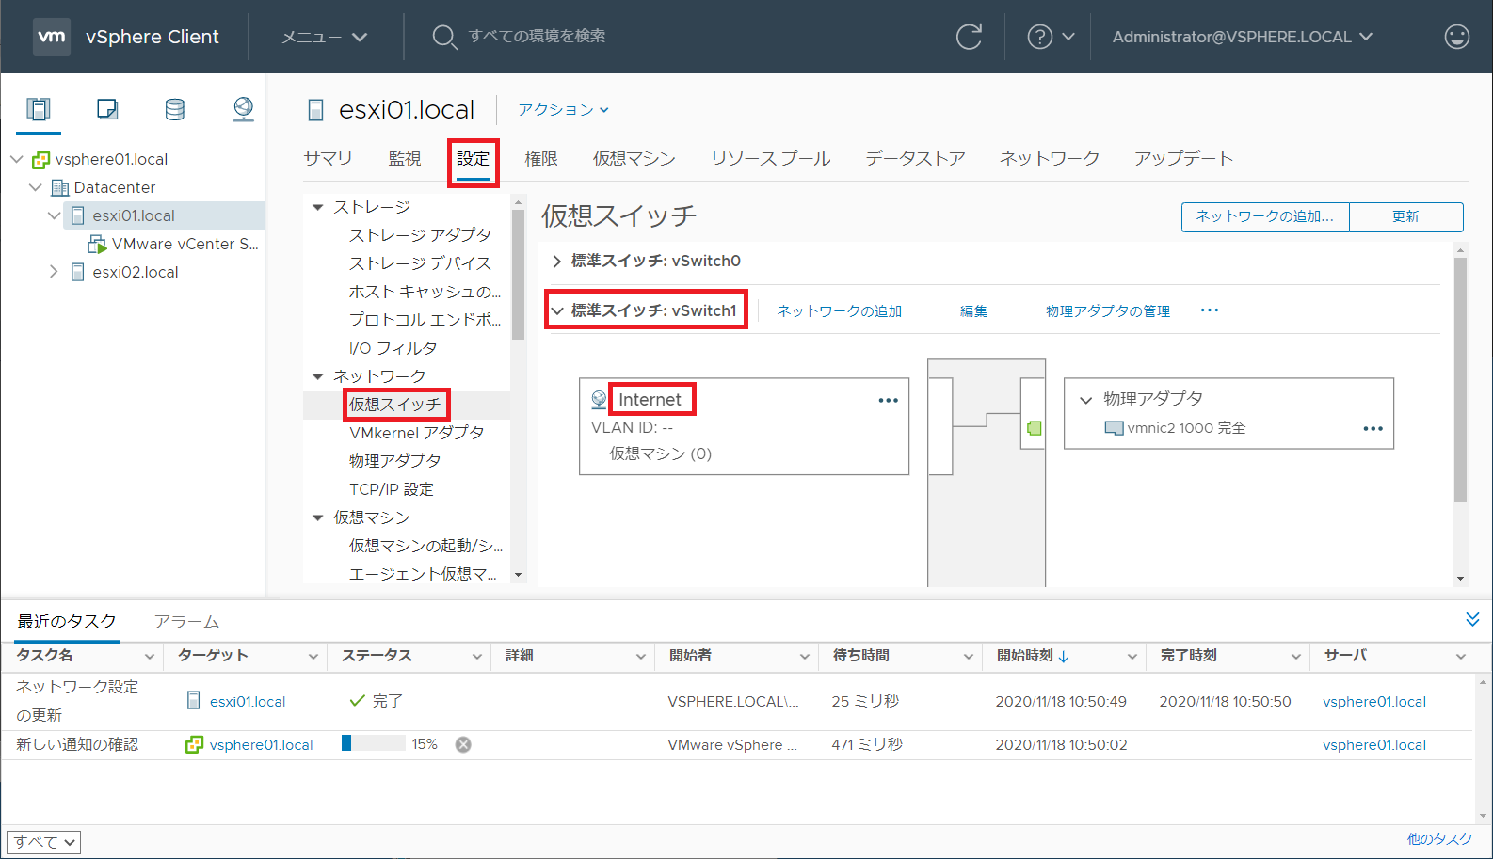The height and width of the screenshot is (859, 1493).
Task: Select TCP/IP 設定 settings item
Action: coord(392,489)
